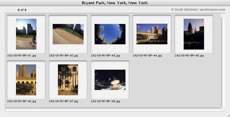Open the night fountain thumbnail A8
This screenshot has width=230, height=117.
110,80
